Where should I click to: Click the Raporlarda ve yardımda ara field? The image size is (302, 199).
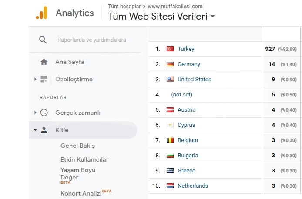click(92, 40)
